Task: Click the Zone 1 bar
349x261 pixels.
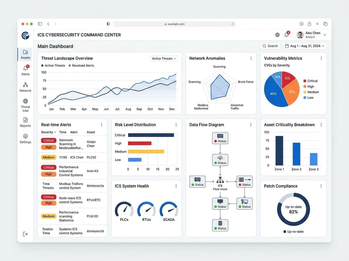Action: click(x=279, y=151)
